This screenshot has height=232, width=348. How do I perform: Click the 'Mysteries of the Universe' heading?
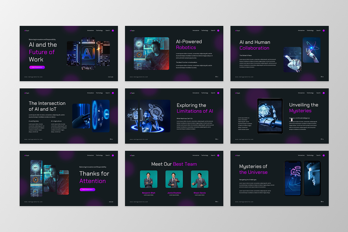coord(253,169)
